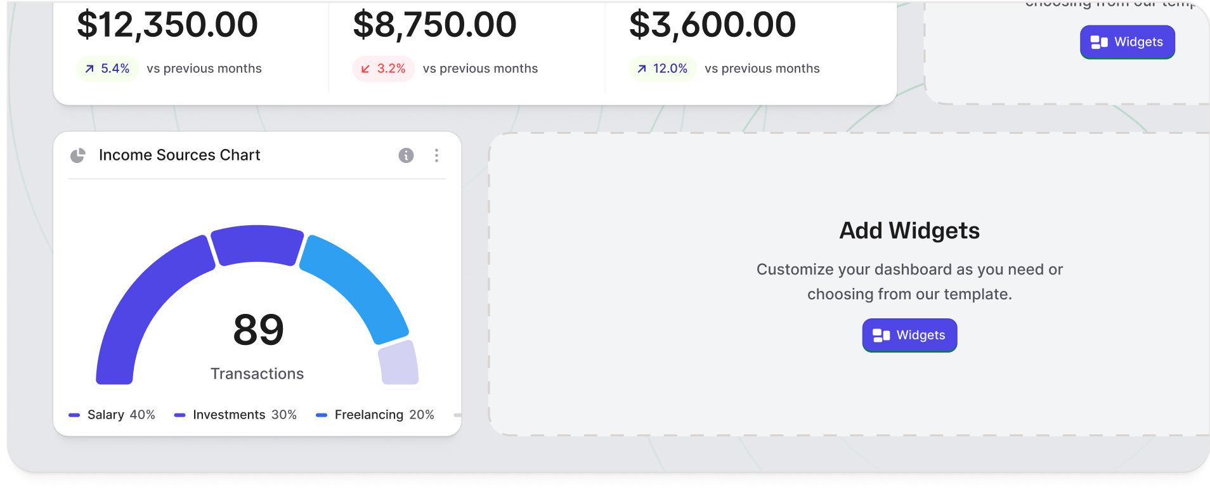Click the up-arrow icon in the 12.0% badge
The width and height of the screenshot is (1210, 494).
[x=642, y=68]
